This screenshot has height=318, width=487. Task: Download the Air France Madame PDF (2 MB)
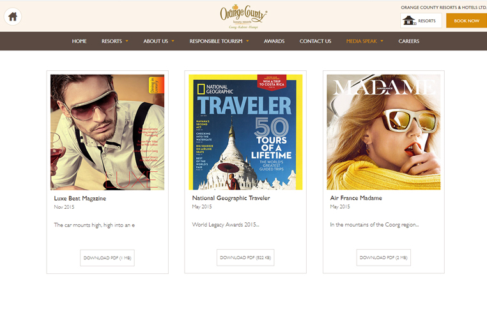pos(383,257)
